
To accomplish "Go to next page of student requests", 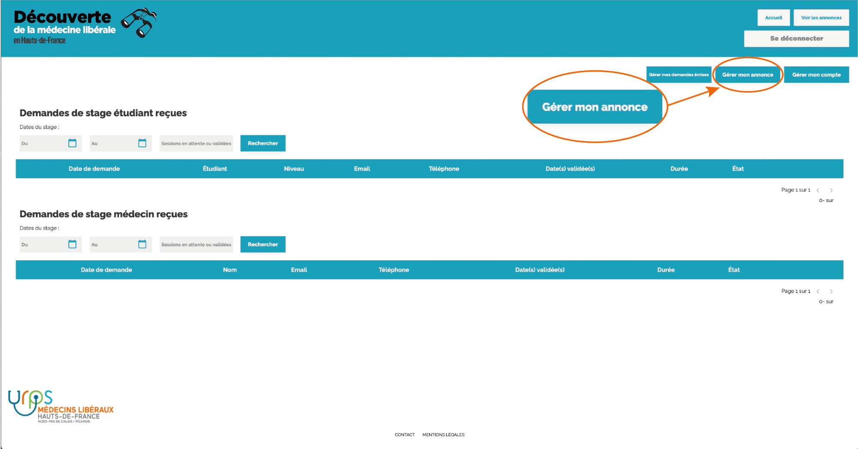I will (831, 190).
